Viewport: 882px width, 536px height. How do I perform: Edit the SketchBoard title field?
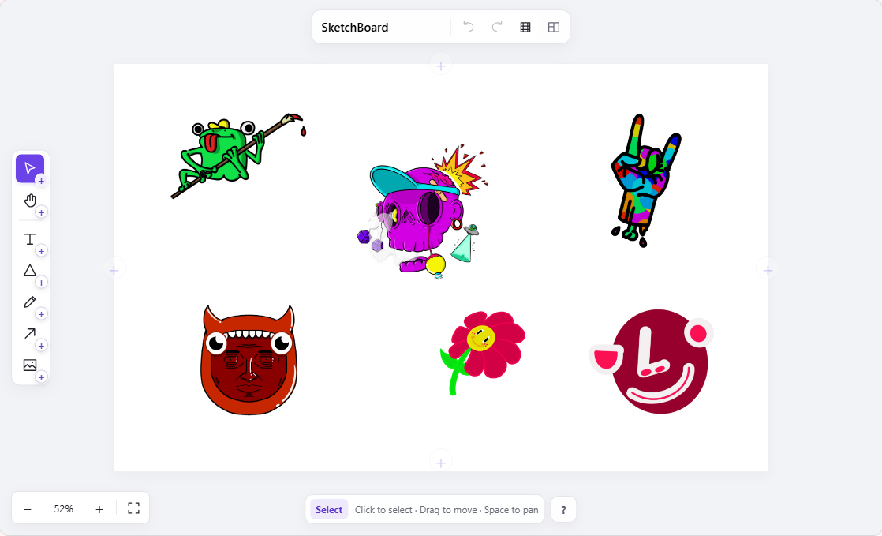[383, 27]
